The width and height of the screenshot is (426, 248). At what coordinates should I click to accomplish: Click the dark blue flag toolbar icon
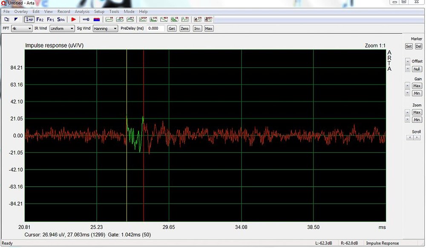tap(16, 19)
